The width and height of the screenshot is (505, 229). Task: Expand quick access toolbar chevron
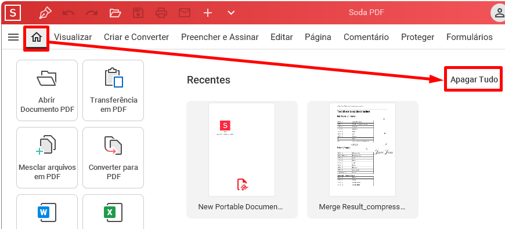coord(231,13)
